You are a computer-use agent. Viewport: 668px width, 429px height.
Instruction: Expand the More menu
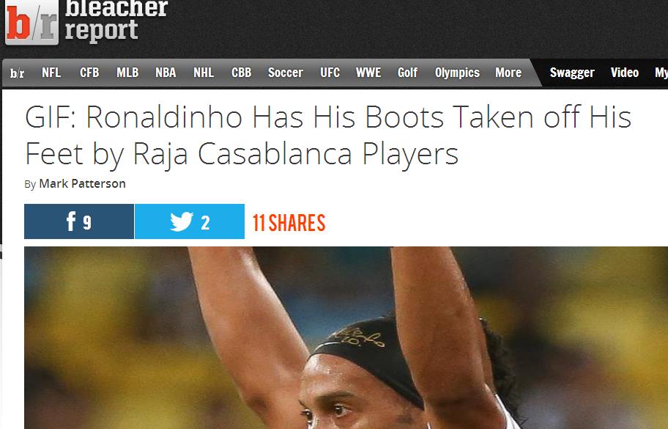click(x=508, y=73)
